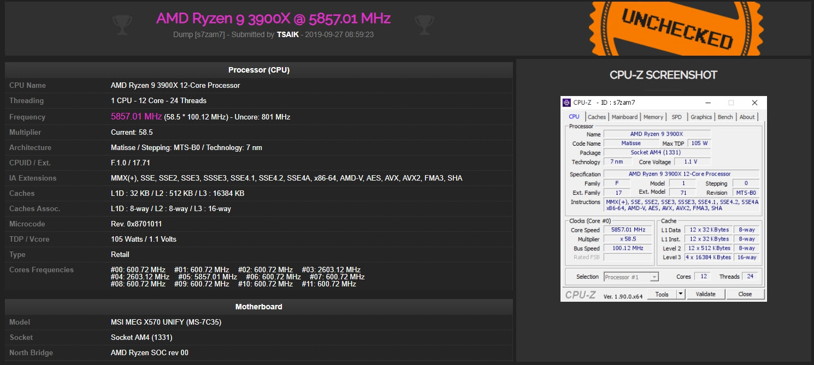
Task: Expand the Tools dropdown arrow
Action: 681,294
